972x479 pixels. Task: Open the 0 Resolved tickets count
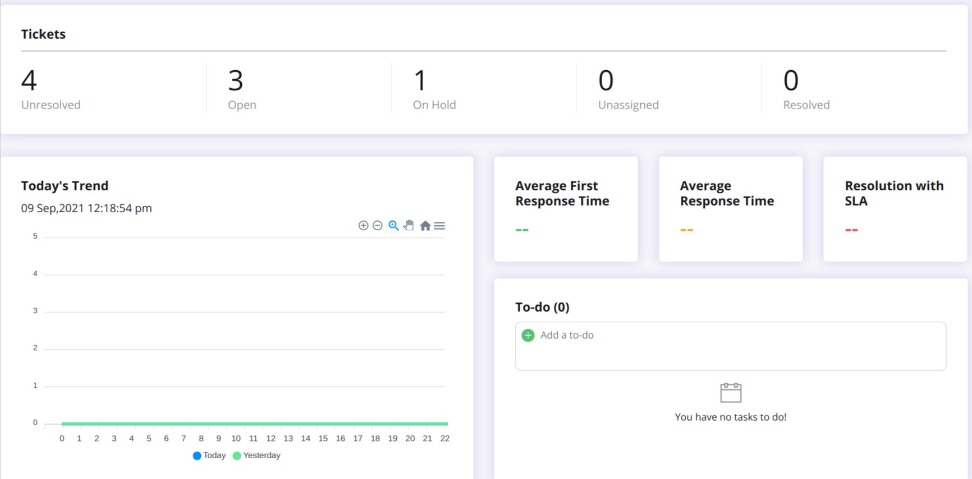[791, 80]
